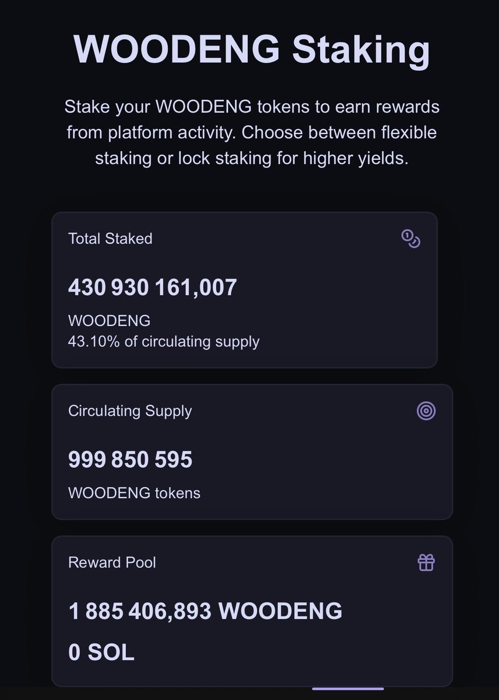Click the staking description paragraph

coord(252,133)
